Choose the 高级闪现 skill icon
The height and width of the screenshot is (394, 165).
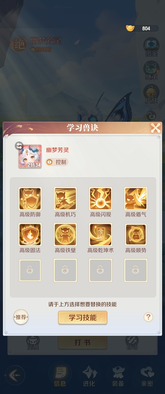pyautogui.click(x=100, y=199)
